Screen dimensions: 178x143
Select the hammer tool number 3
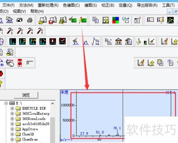20,31
